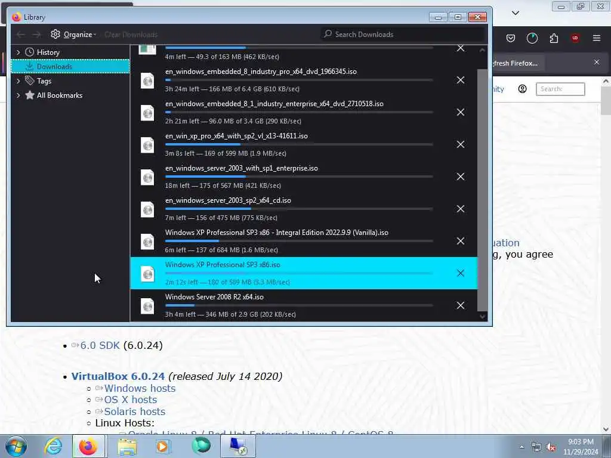Click the Library forward arrow

tap(36, 34)
